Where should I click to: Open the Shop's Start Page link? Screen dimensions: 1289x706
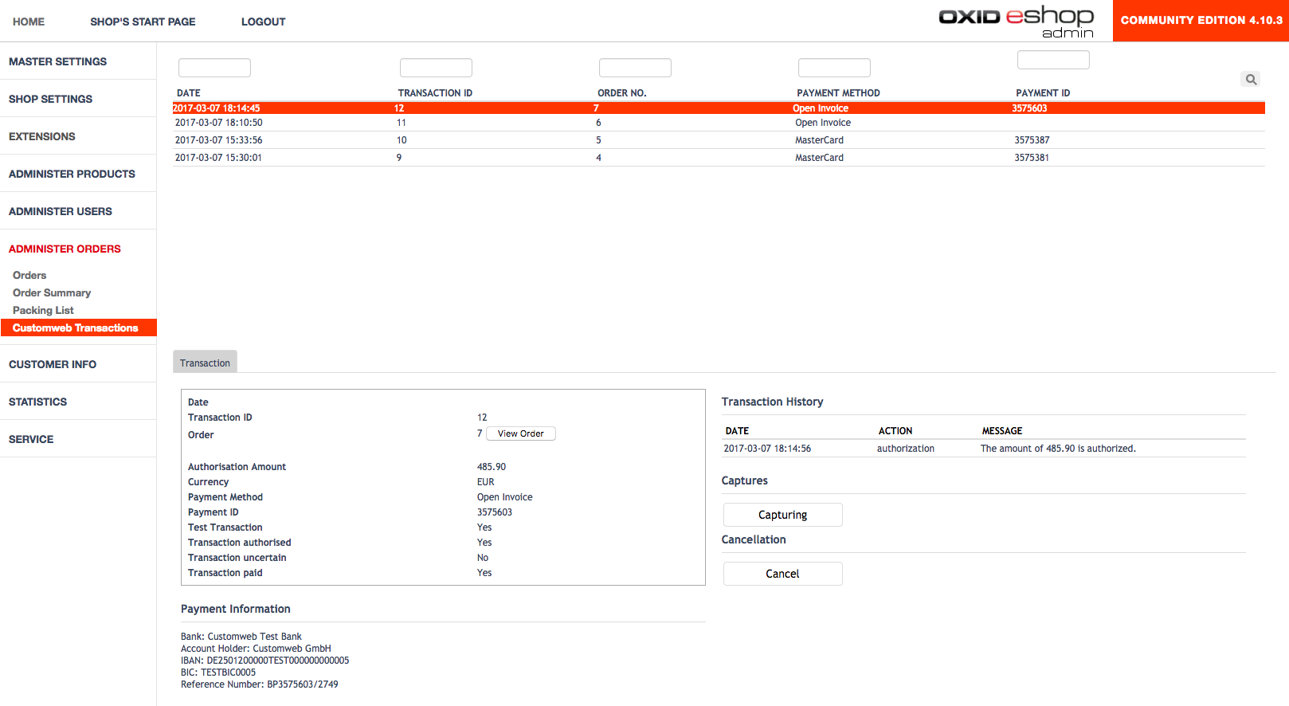click(x=143, y=22)
